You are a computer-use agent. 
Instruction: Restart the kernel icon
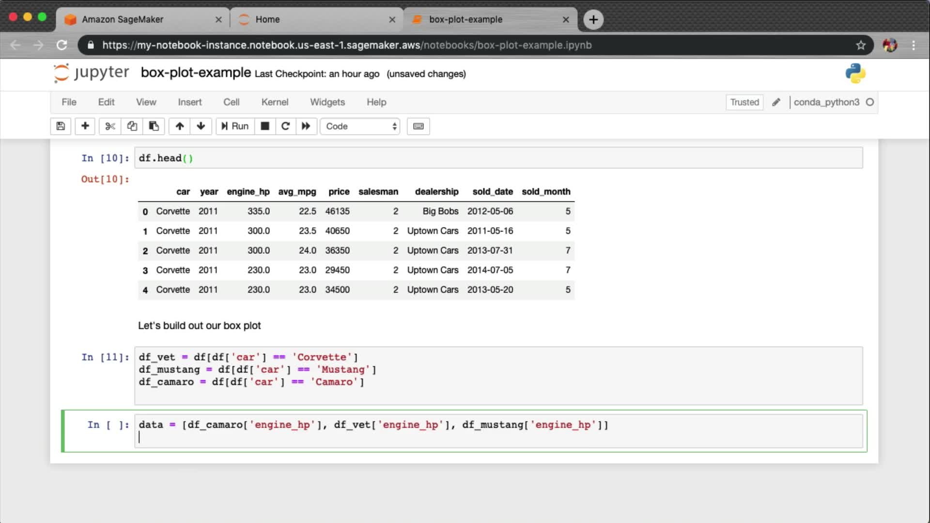tap(285, 126)
